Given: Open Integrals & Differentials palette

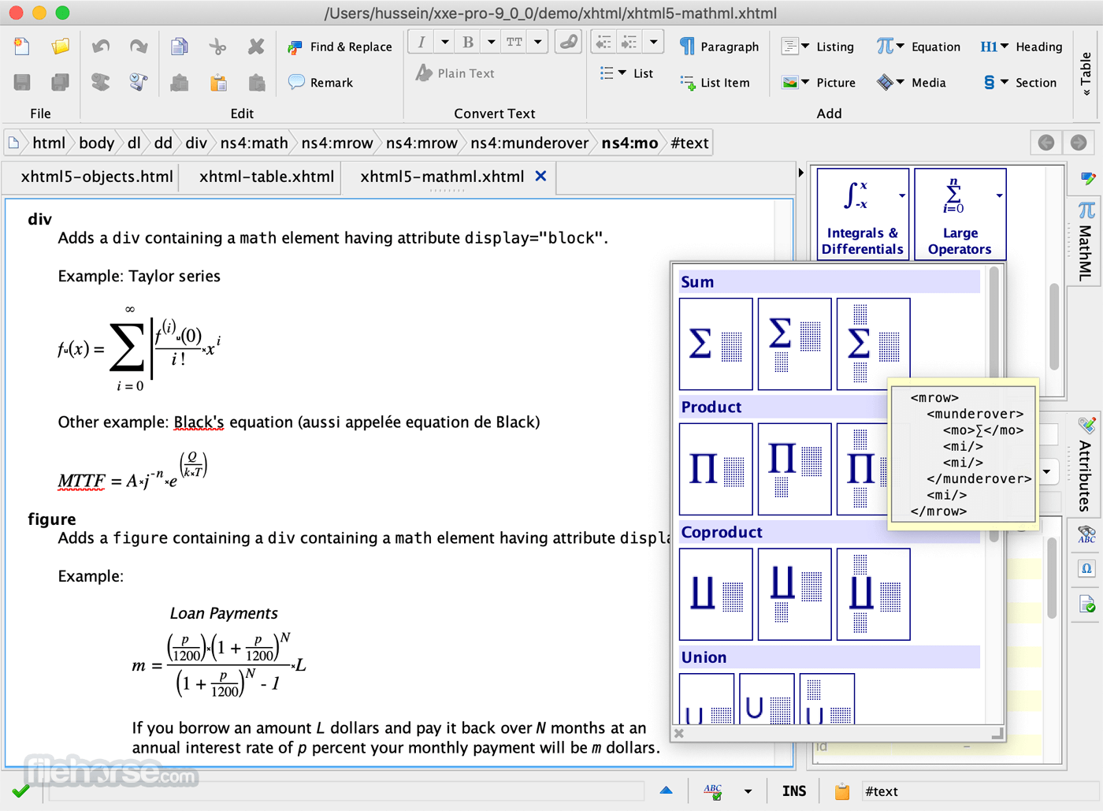Looking at the screenshot, I should 863,214.
